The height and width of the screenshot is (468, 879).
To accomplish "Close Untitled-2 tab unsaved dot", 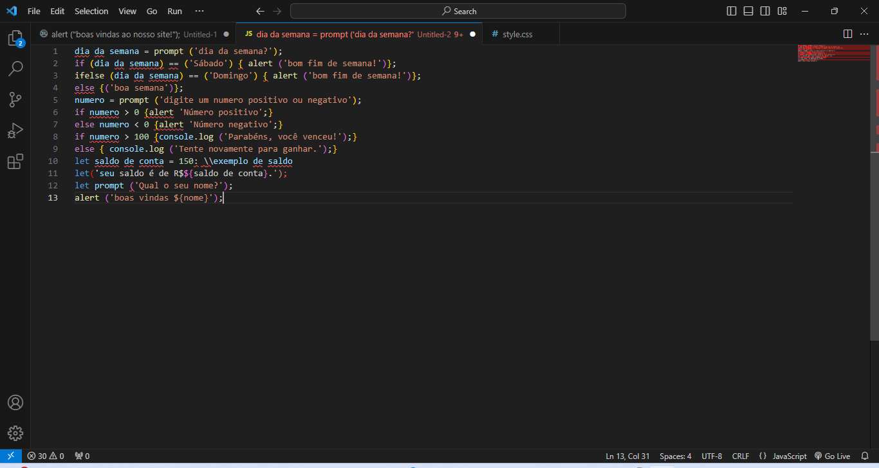I will [472, 34].
